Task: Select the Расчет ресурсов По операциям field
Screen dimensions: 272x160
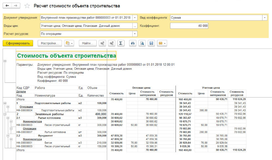Action: (86, 34)
